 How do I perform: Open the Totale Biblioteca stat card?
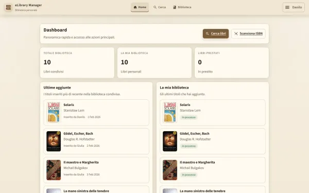tap(77, 63)
